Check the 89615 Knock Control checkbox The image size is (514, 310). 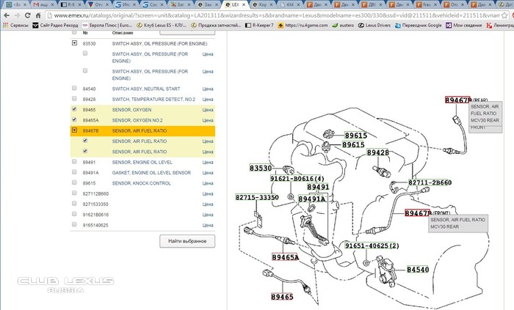point(74,182)
